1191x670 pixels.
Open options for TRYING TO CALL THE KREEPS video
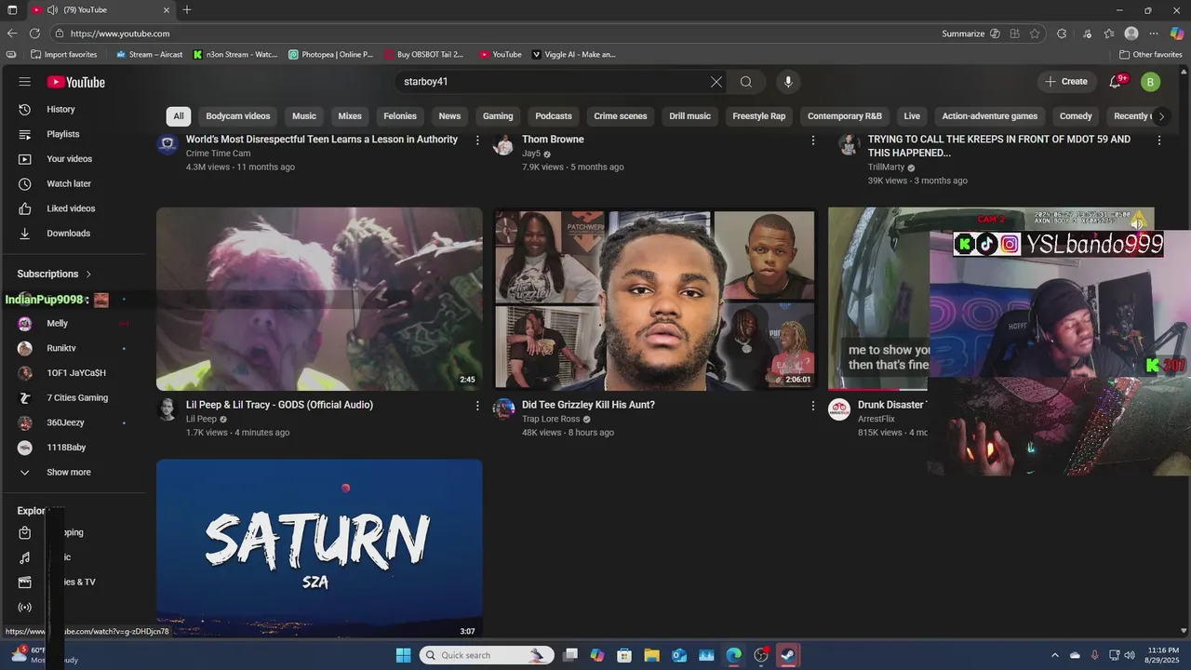coord(1159,141)
